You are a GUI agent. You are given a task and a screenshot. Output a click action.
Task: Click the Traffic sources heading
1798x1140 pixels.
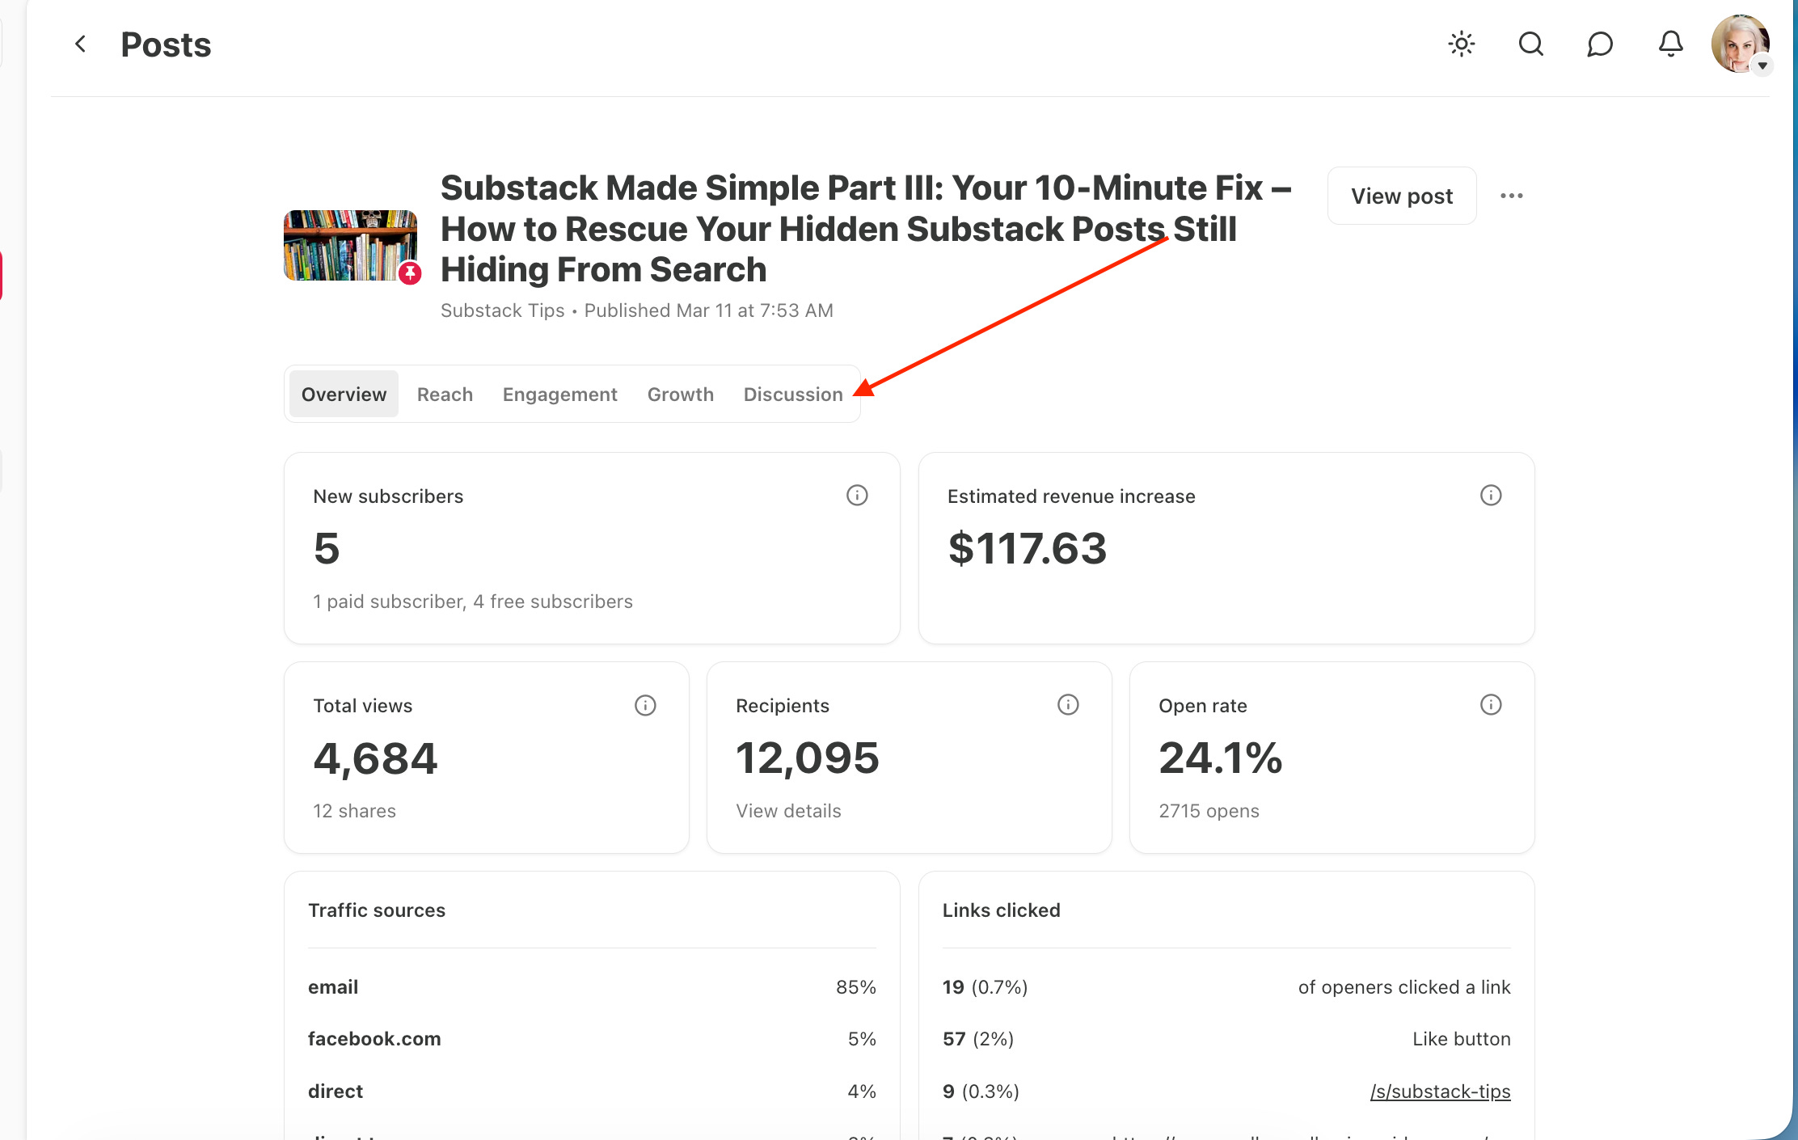point(377,910)
